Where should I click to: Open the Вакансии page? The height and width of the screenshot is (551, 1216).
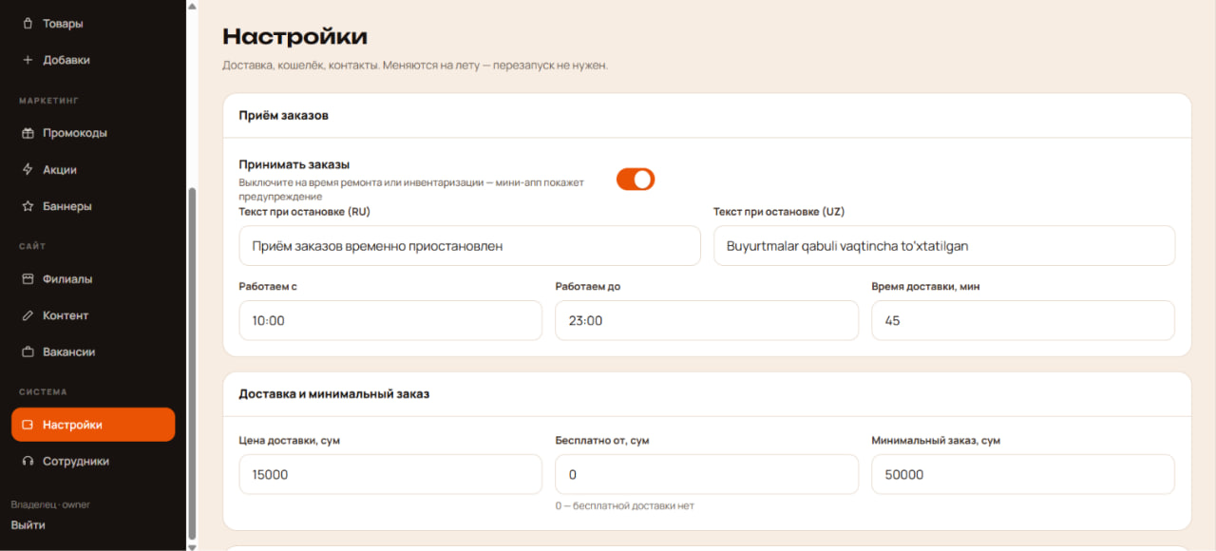click(93, 351)
